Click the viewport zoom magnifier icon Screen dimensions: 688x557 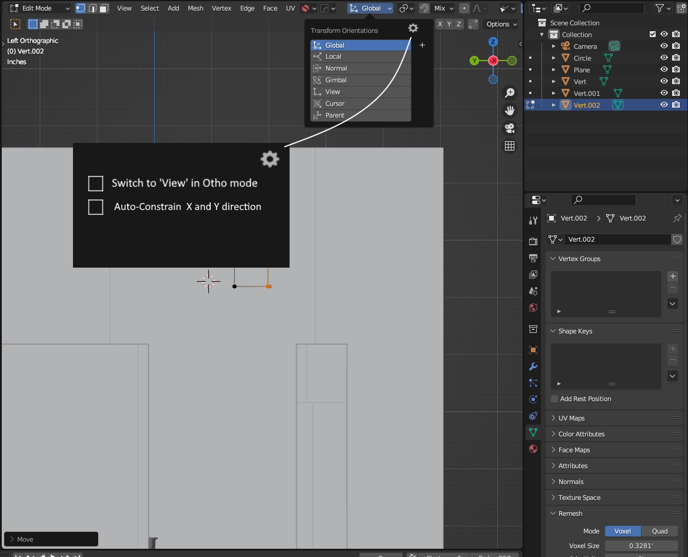coord(510,93)
